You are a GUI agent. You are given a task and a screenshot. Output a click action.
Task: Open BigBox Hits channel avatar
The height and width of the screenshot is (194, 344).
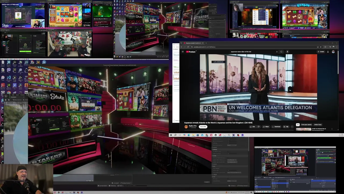186,127
